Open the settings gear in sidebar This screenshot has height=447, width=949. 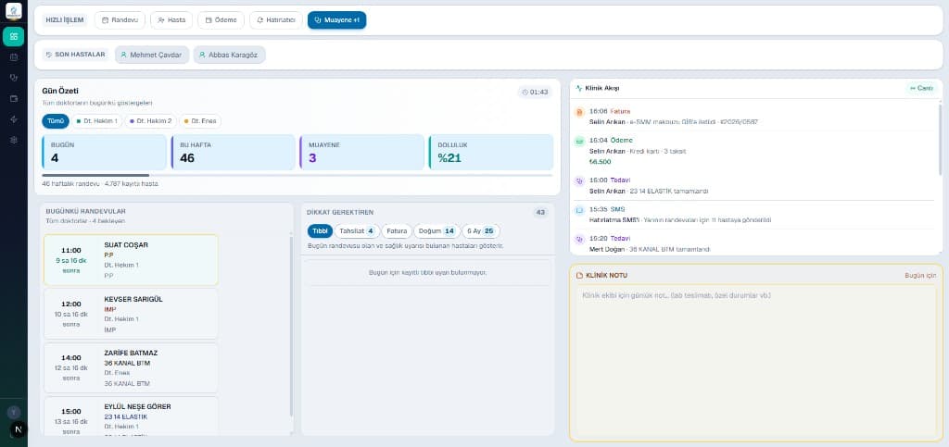click(x=13, y=140)
